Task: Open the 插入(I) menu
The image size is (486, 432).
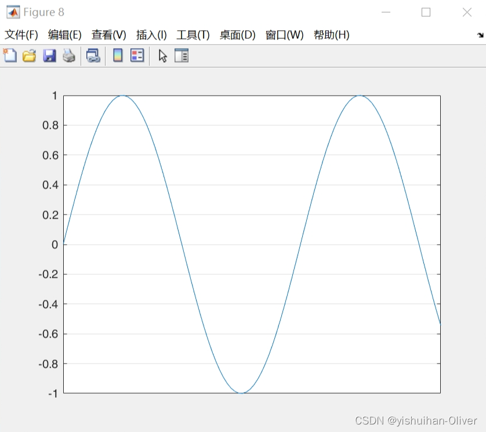Action: click(x=151, y=35)
